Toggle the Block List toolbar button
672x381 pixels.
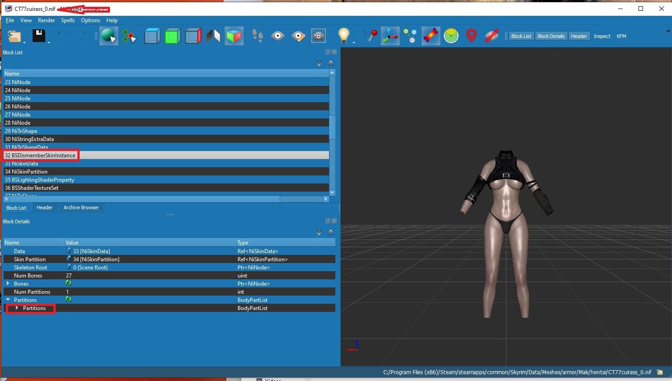pos(521,36)
